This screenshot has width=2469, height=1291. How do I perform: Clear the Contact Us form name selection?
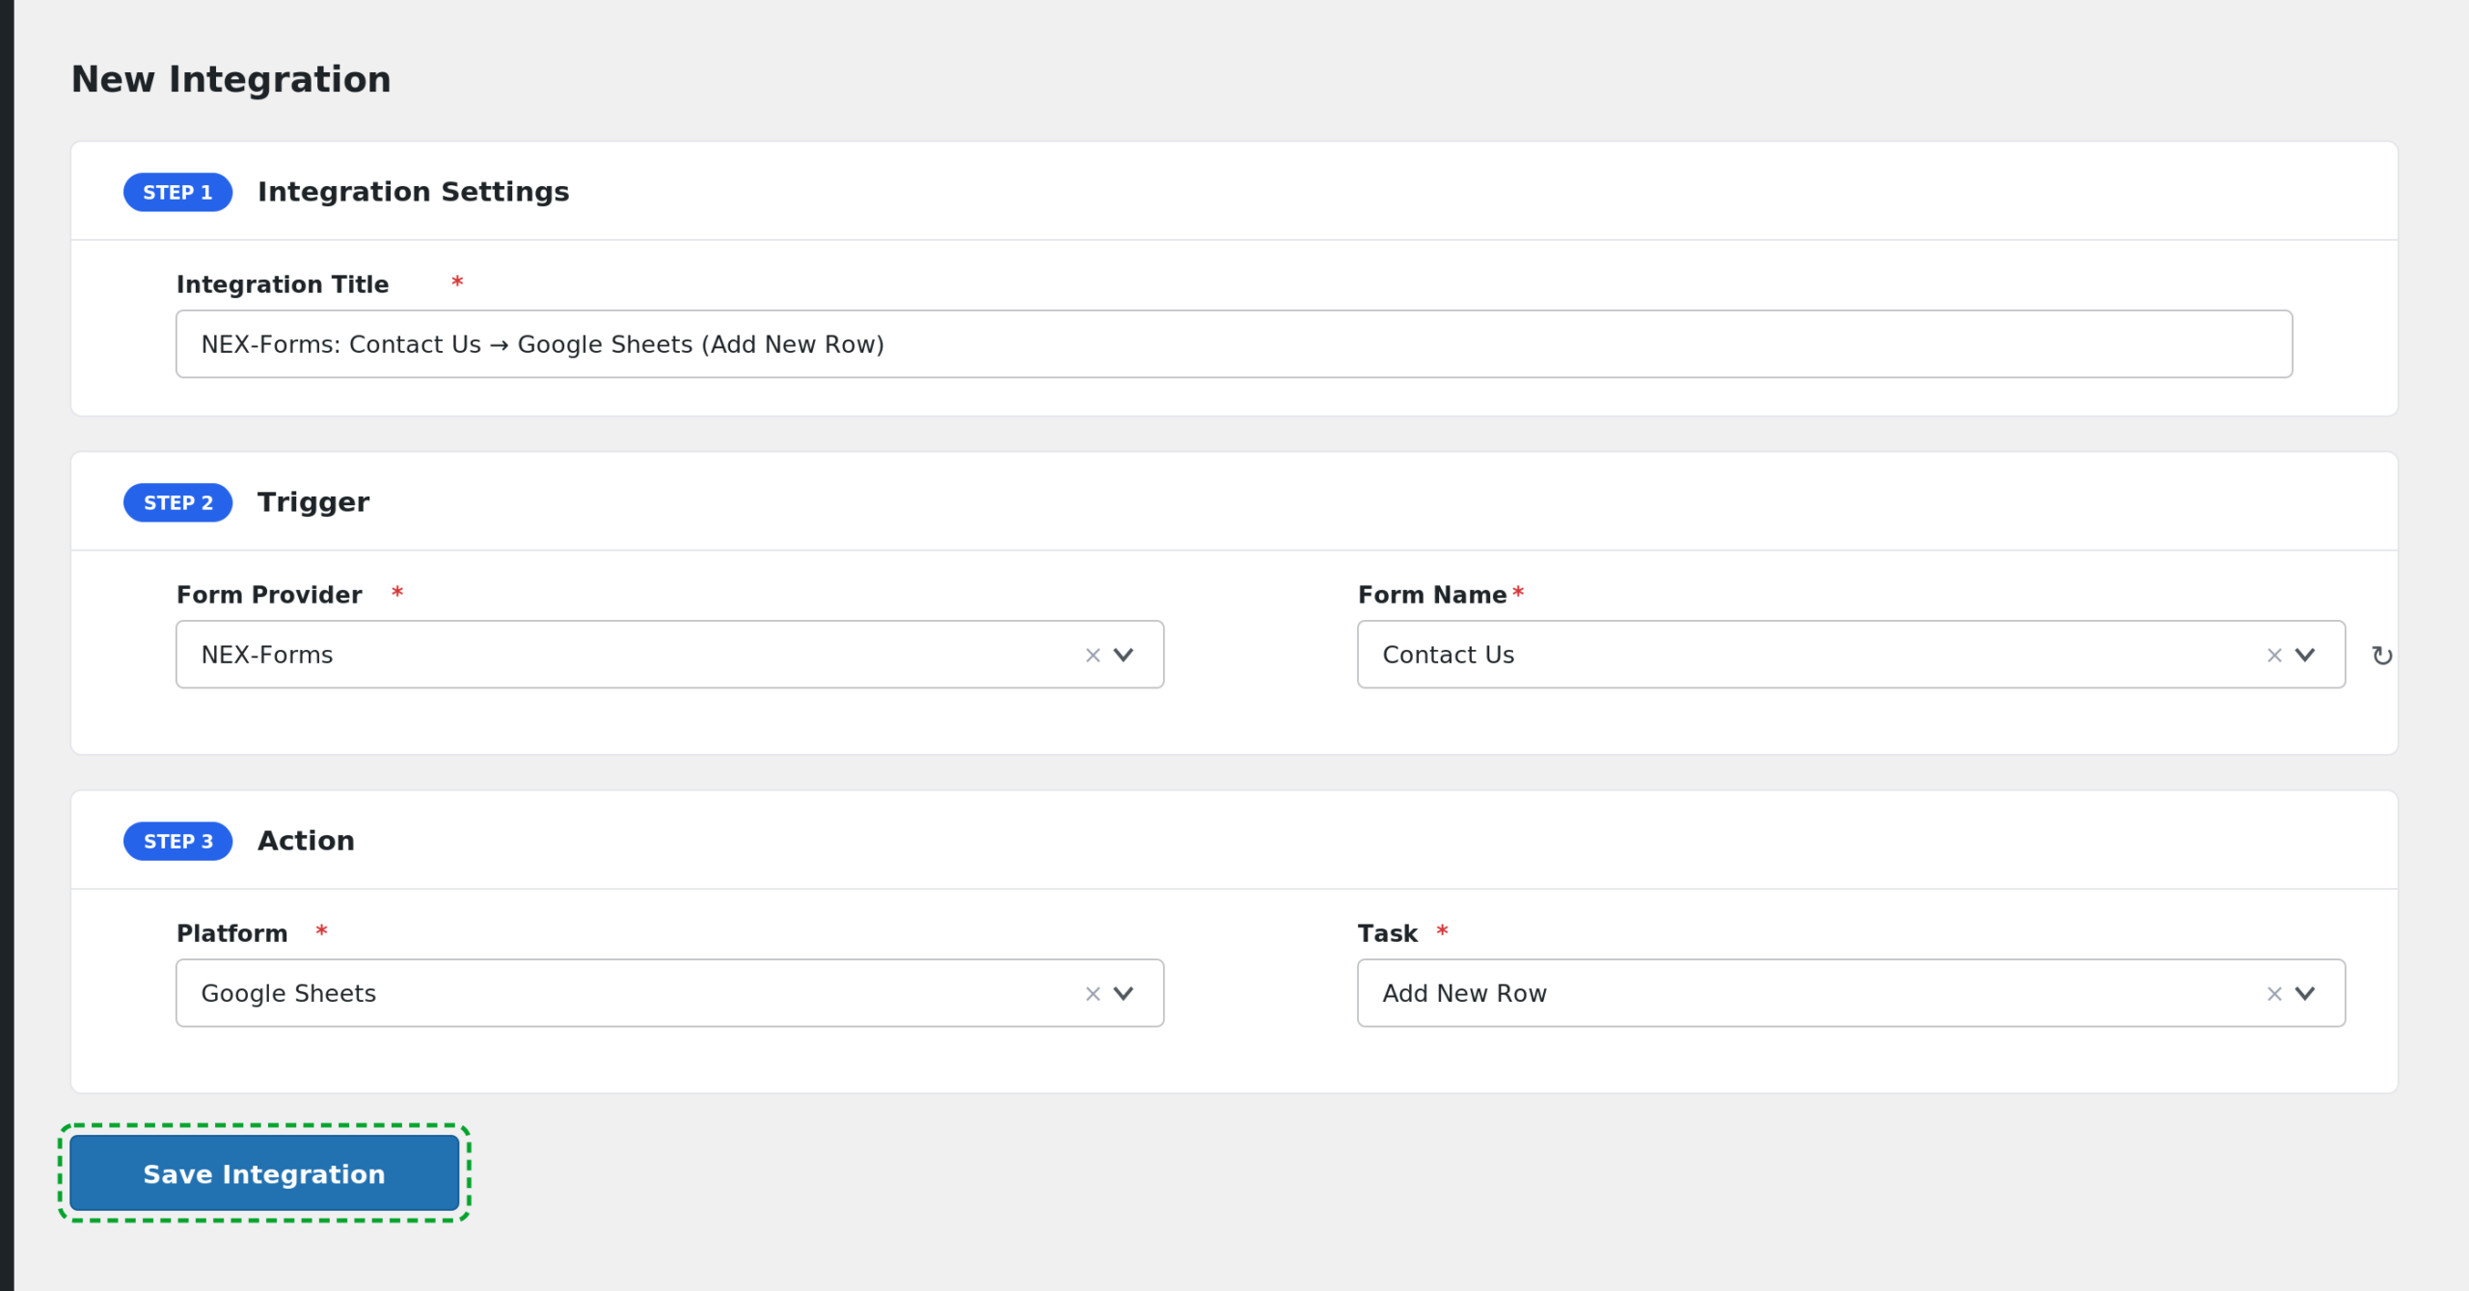pos(2274,656)
